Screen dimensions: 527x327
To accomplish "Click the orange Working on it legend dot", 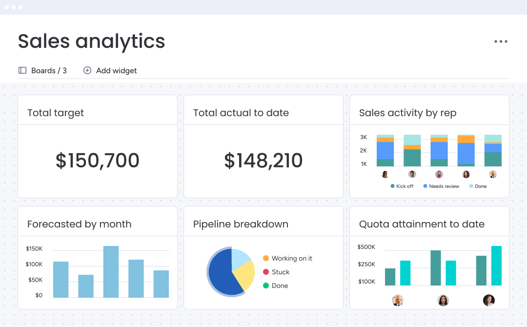I will tap(266, 258).
